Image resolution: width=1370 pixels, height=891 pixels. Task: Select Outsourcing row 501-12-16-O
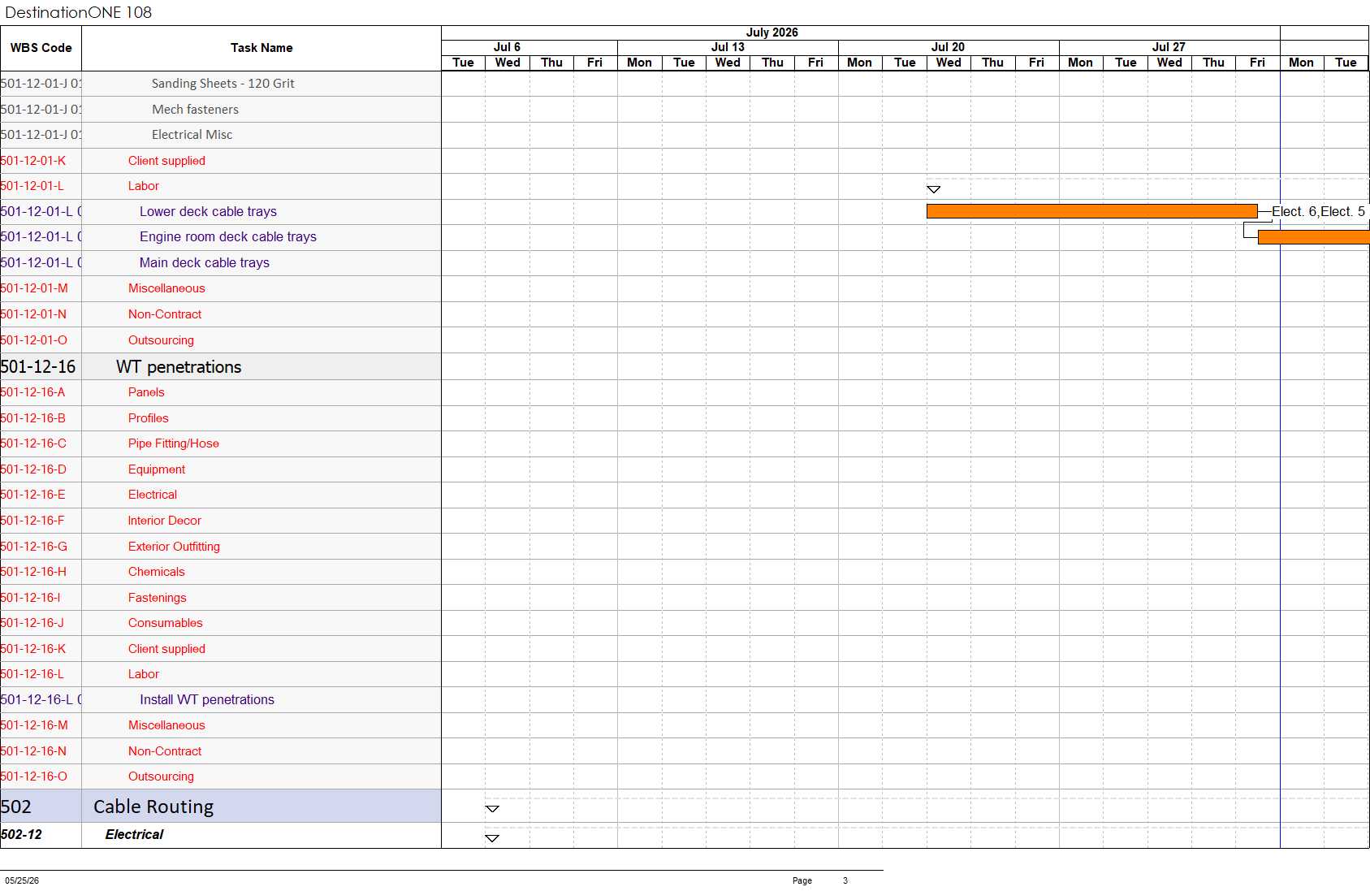tap(161, 776)
